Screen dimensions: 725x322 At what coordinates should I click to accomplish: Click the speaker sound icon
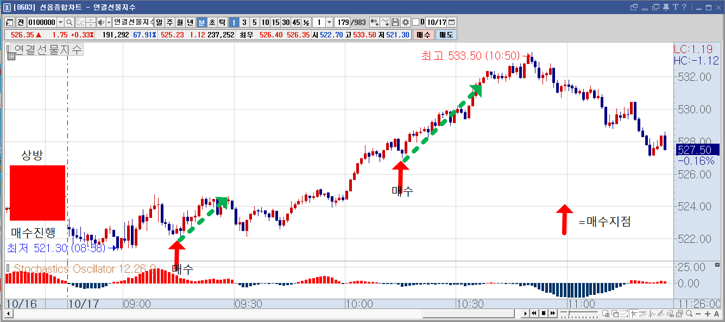click(100, 22)
